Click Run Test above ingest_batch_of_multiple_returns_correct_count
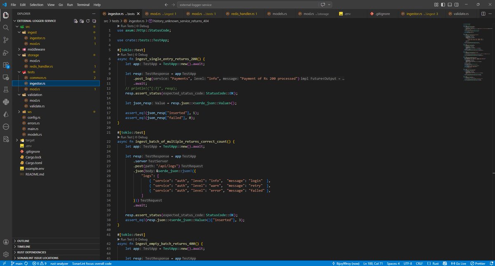495x266 pixels. click(125, 137)
